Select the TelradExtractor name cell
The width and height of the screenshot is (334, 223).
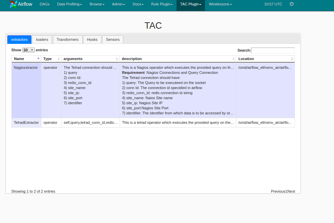[26, 122]
